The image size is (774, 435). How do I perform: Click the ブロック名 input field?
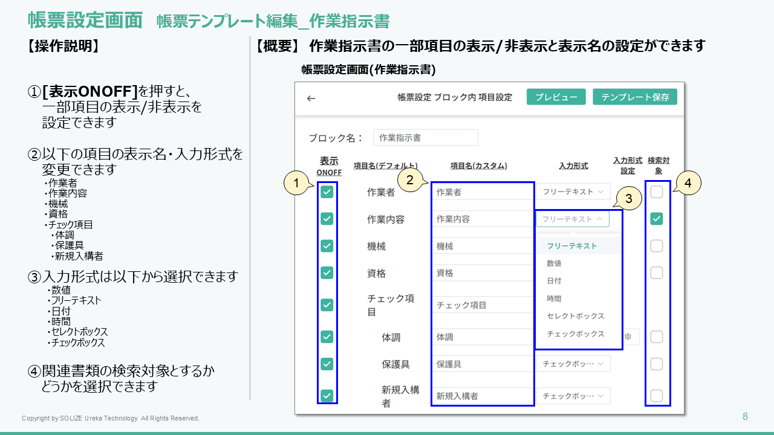tap(425, 138)
